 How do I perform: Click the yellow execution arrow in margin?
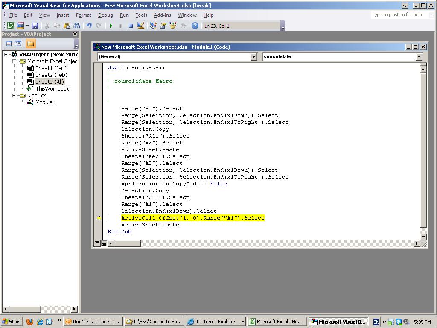click(x=99, y=218)
